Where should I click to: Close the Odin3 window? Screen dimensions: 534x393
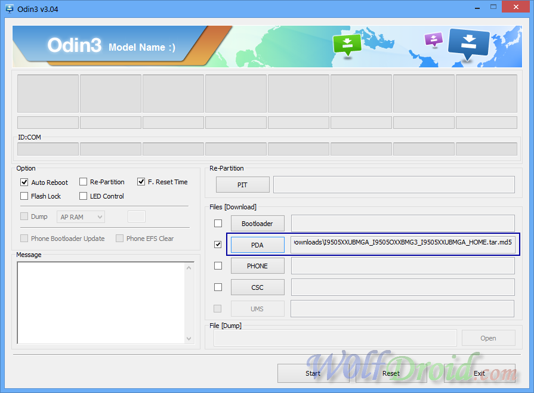point(516,7)
